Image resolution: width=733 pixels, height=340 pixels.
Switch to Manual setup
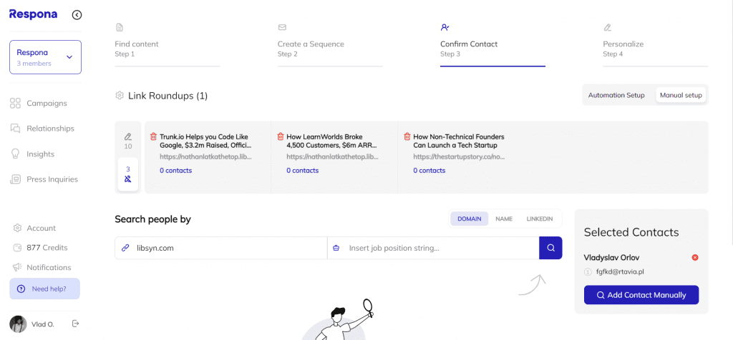tap(681, 95)
